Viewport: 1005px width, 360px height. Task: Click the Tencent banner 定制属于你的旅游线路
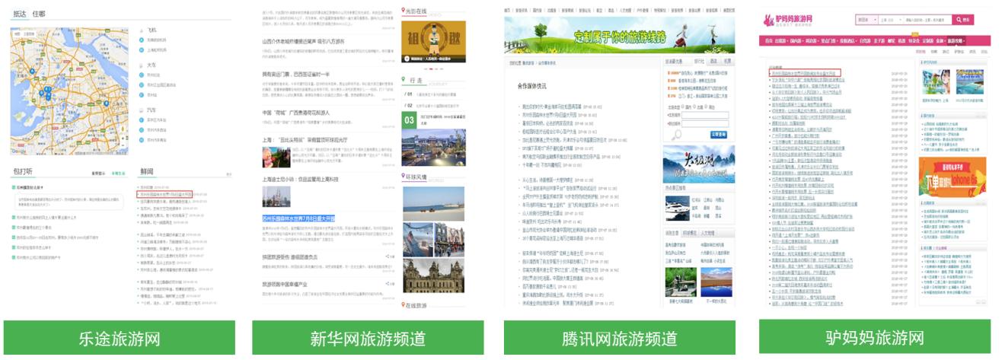[621, 35]
